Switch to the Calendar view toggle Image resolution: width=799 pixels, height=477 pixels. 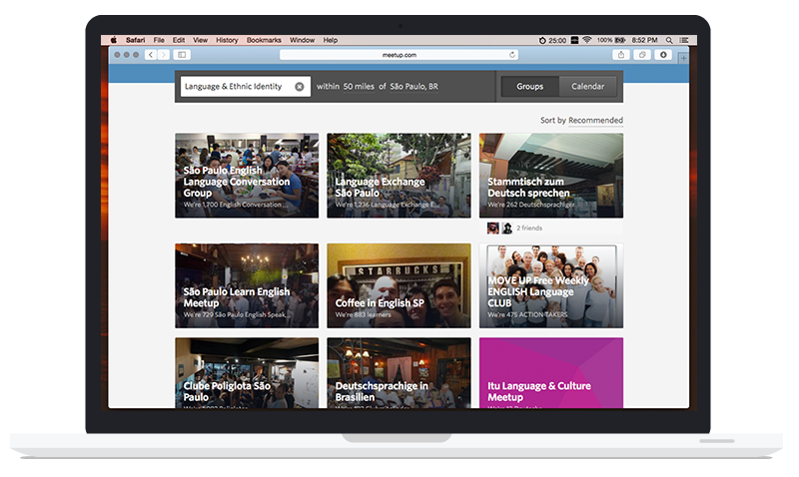click(x=587, y=87)
